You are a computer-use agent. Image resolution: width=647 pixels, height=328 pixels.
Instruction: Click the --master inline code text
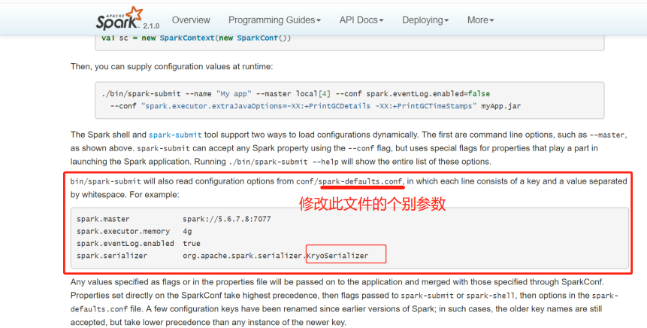(x=607, y=135)
